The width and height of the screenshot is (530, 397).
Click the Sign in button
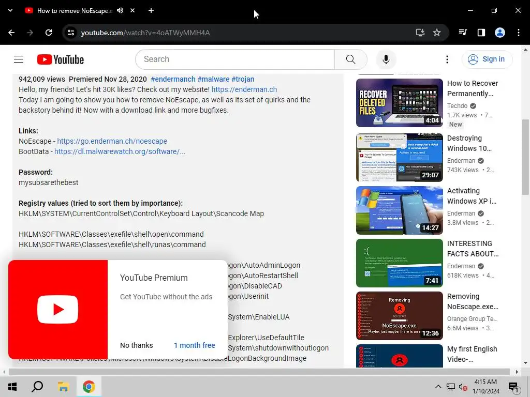pyautogui.click(x=487, y=59)
